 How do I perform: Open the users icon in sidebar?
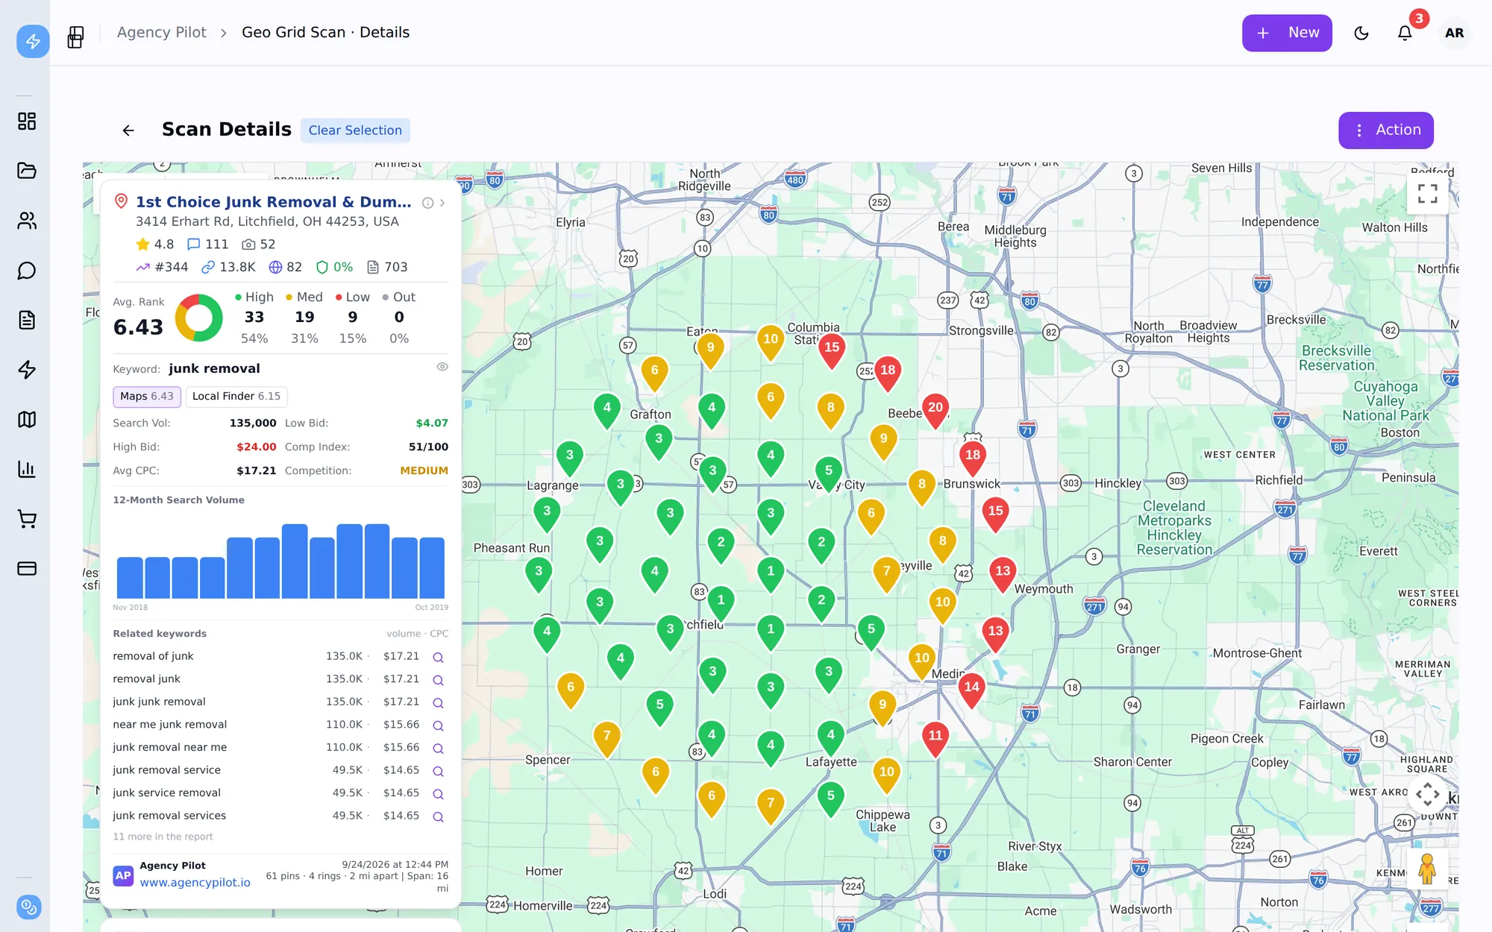(x=27, y=221)
